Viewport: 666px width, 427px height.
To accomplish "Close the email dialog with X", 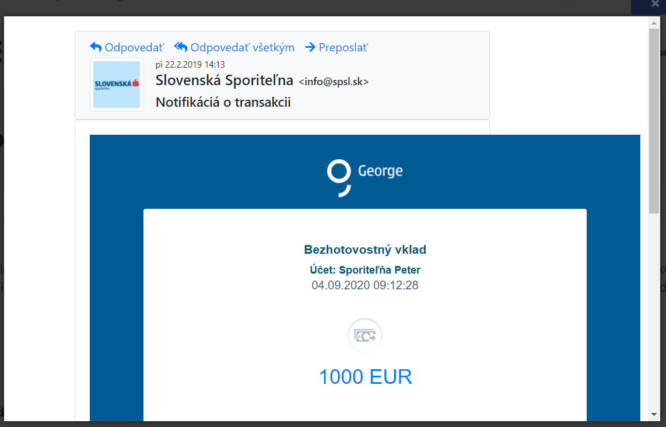I will pos(654,4).
